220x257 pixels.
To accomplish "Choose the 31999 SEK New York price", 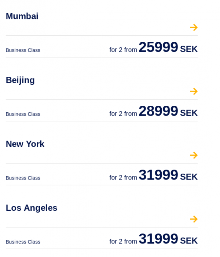I will point(168,175).
